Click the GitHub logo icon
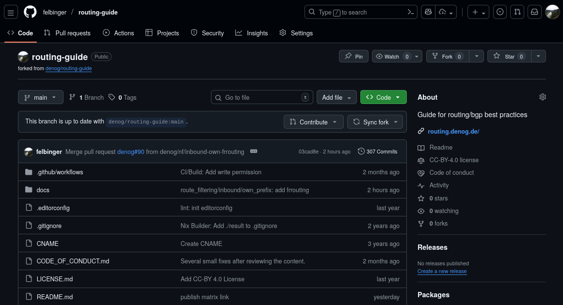 coord(30,13)
